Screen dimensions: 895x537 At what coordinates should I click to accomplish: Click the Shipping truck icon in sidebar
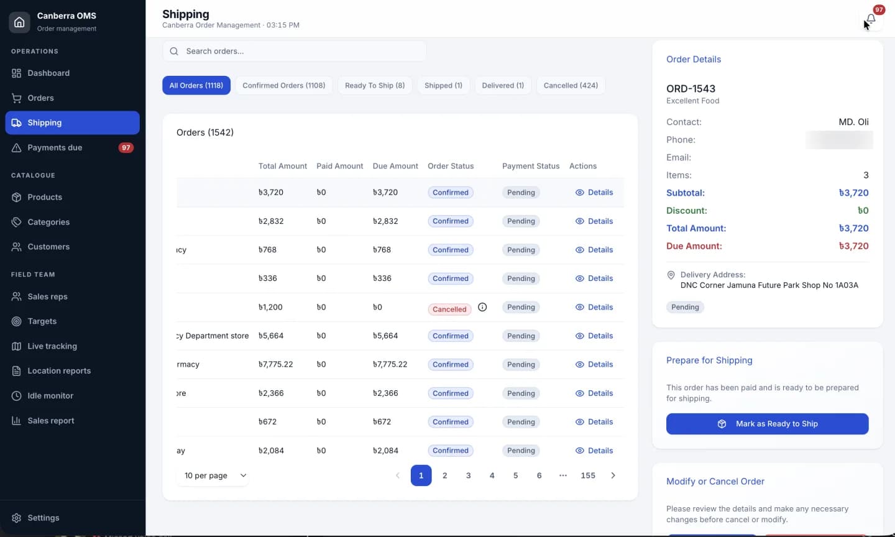[17, 123]
